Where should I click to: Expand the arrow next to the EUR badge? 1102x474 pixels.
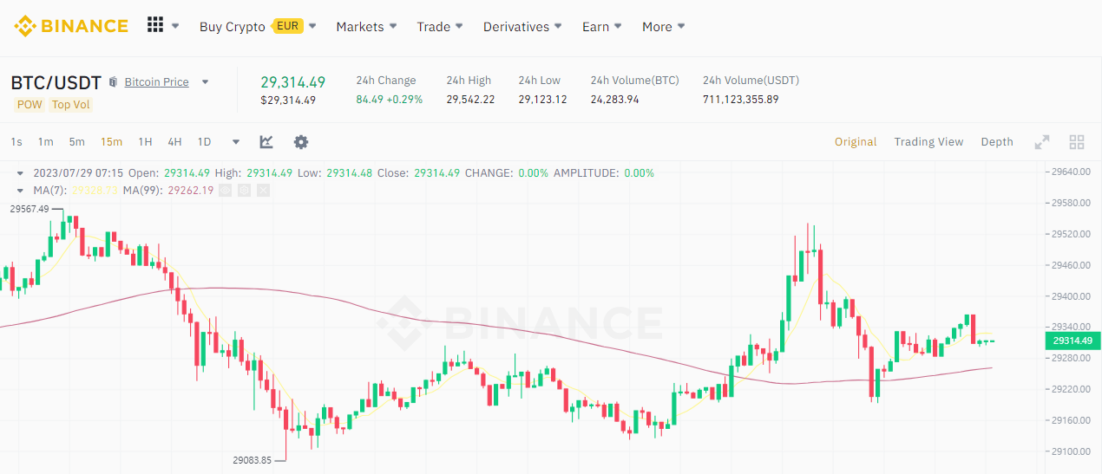312,27
